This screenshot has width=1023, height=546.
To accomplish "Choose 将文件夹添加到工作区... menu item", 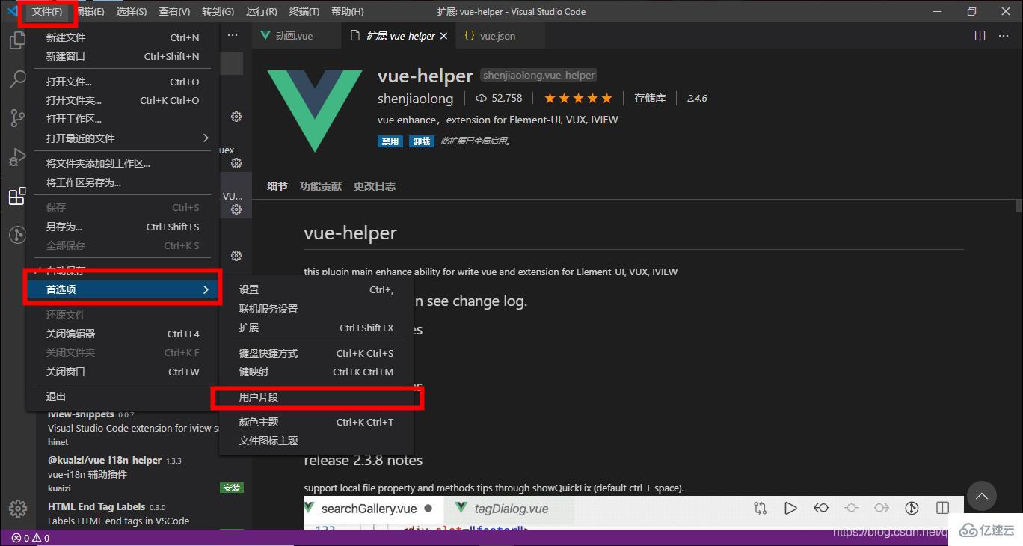I will (x=123, y=163).
